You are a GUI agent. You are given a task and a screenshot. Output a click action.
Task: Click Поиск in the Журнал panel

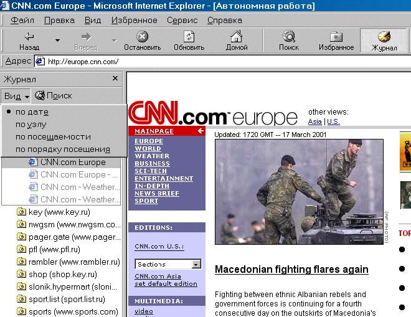point(53,96)
